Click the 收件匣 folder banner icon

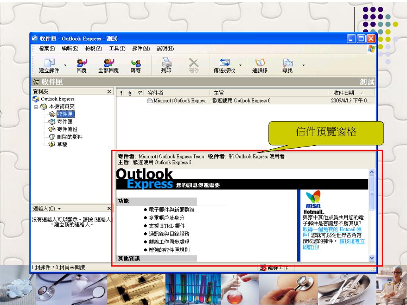pos(36,82)
